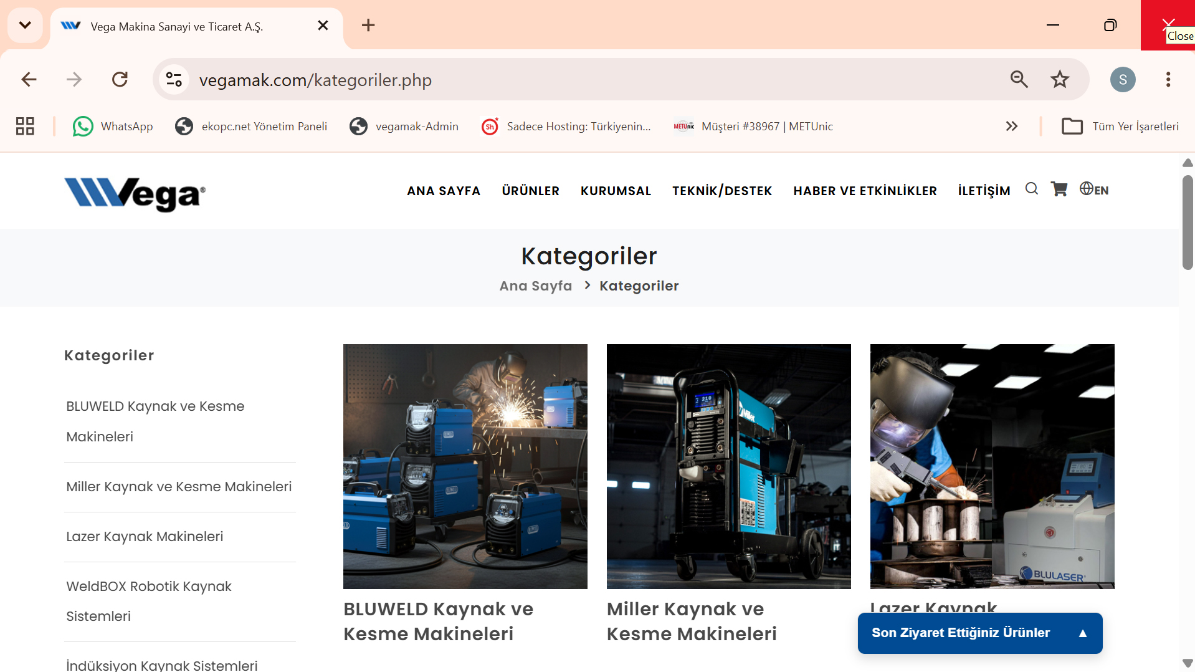This screenshot has width=1195, height=672.
Task: Reload the vegamak page
Action: point(120,80)
